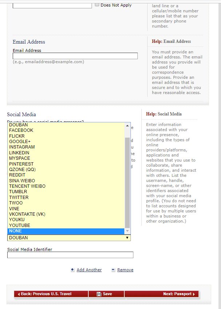Screen dimensions: 221x309
Task: Select the PINTEREST option
Action: pos(66,164)
